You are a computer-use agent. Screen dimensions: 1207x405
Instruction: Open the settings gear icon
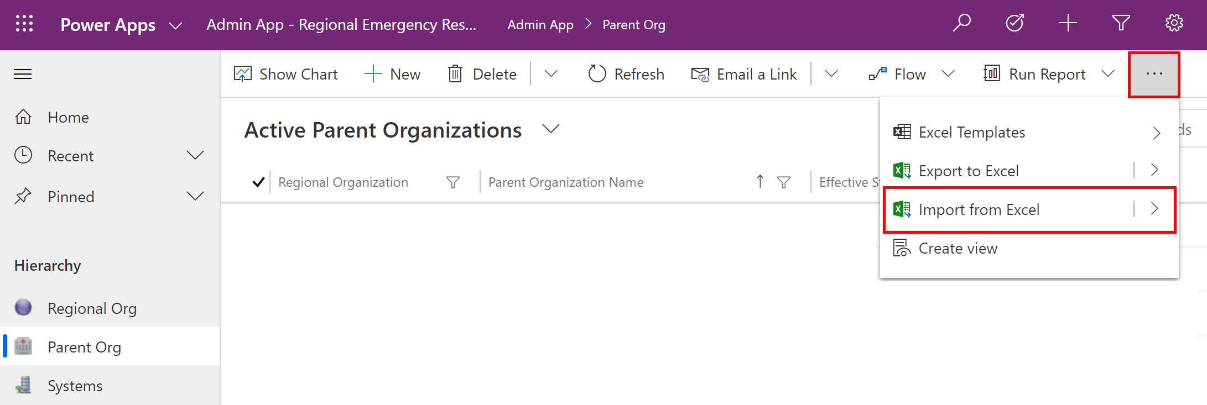[1174, 24]
